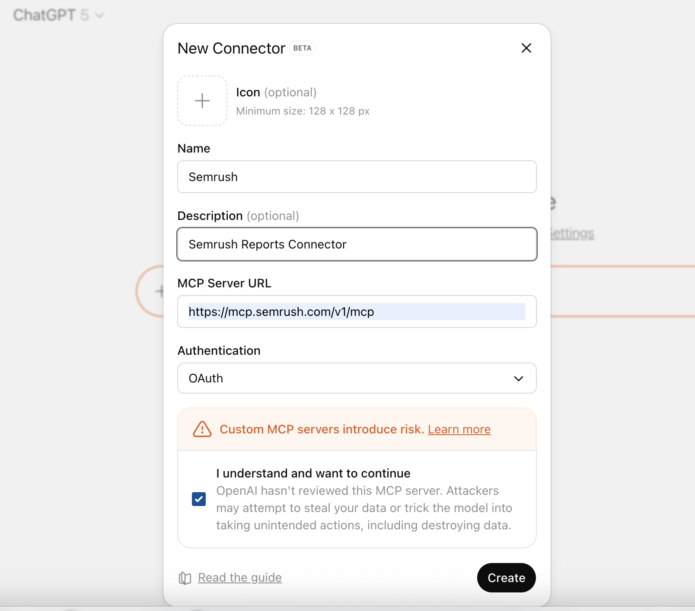Open the Learn more link

tap(459, 429)
